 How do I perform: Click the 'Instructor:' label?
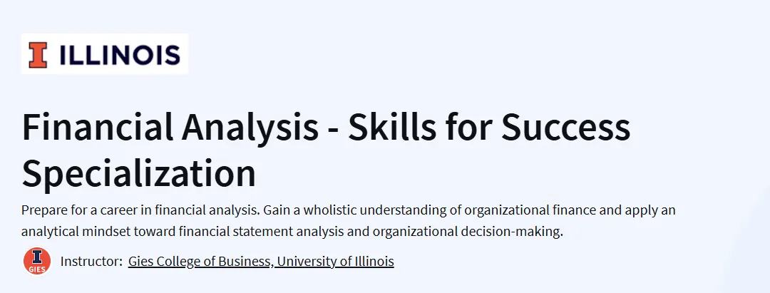pos(91,262)
